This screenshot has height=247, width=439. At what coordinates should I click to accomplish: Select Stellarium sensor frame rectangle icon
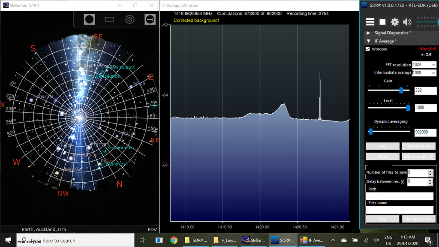110,19
